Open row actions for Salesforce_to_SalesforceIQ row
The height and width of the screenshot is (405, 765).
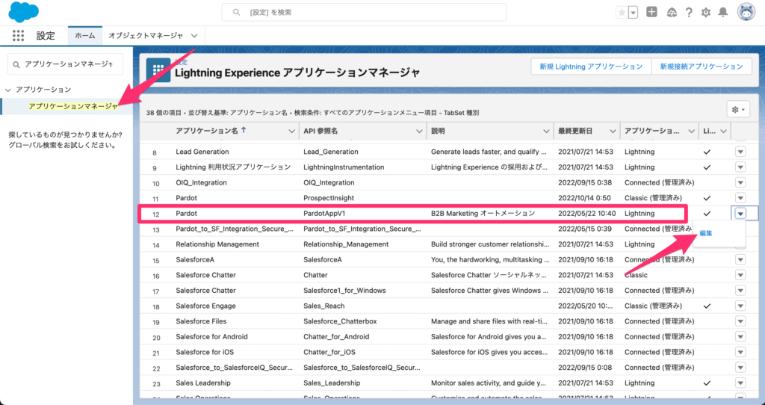[740, 368]
